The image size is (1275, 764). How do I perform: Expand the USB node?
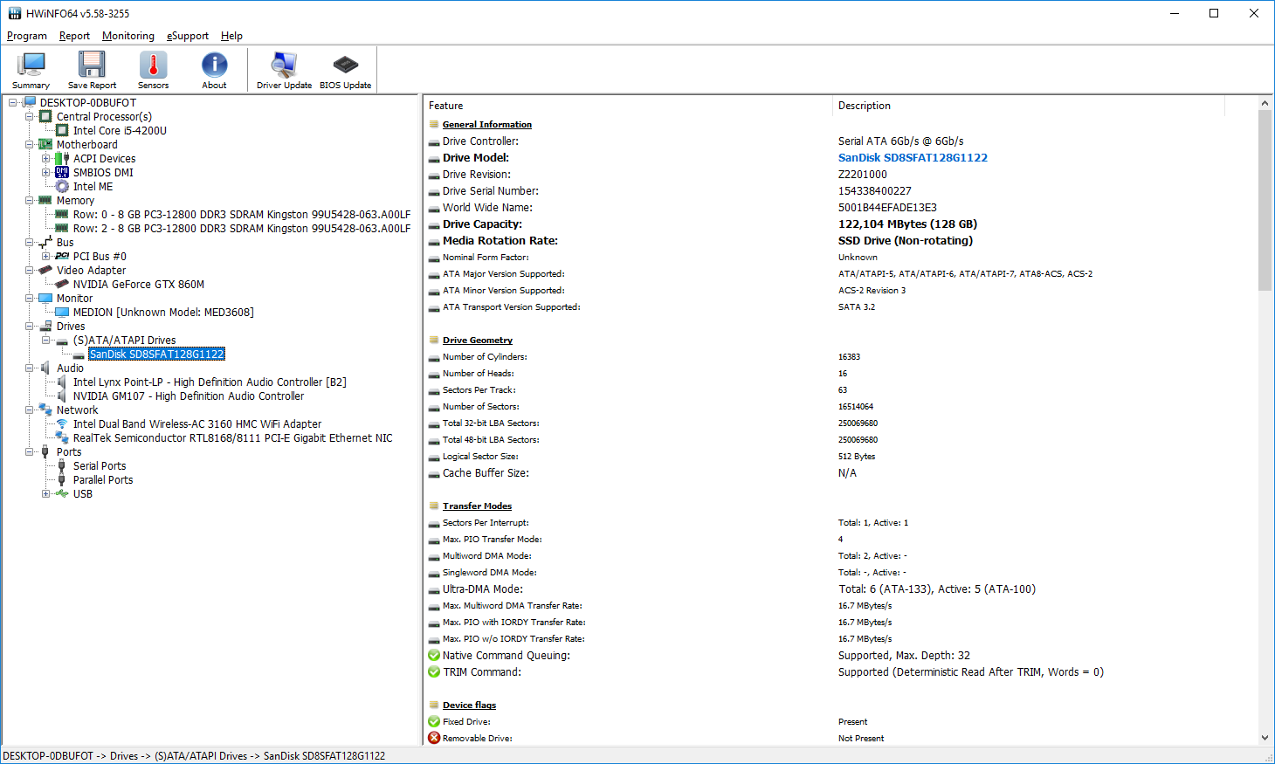46,493
